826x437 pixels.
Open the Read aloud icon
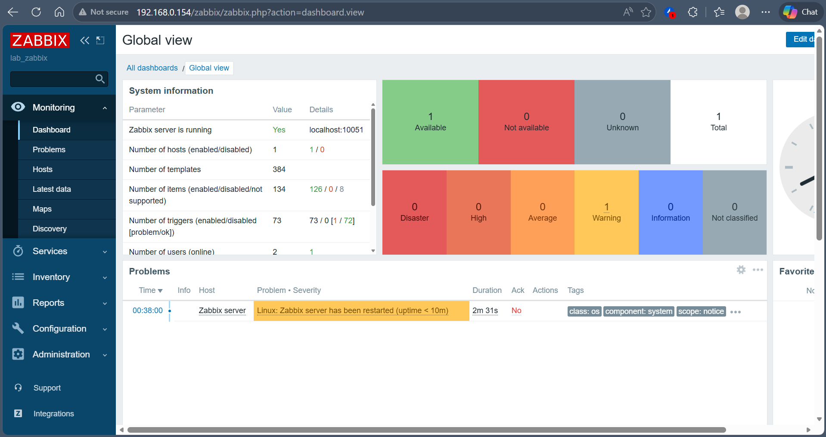point(628,12)
